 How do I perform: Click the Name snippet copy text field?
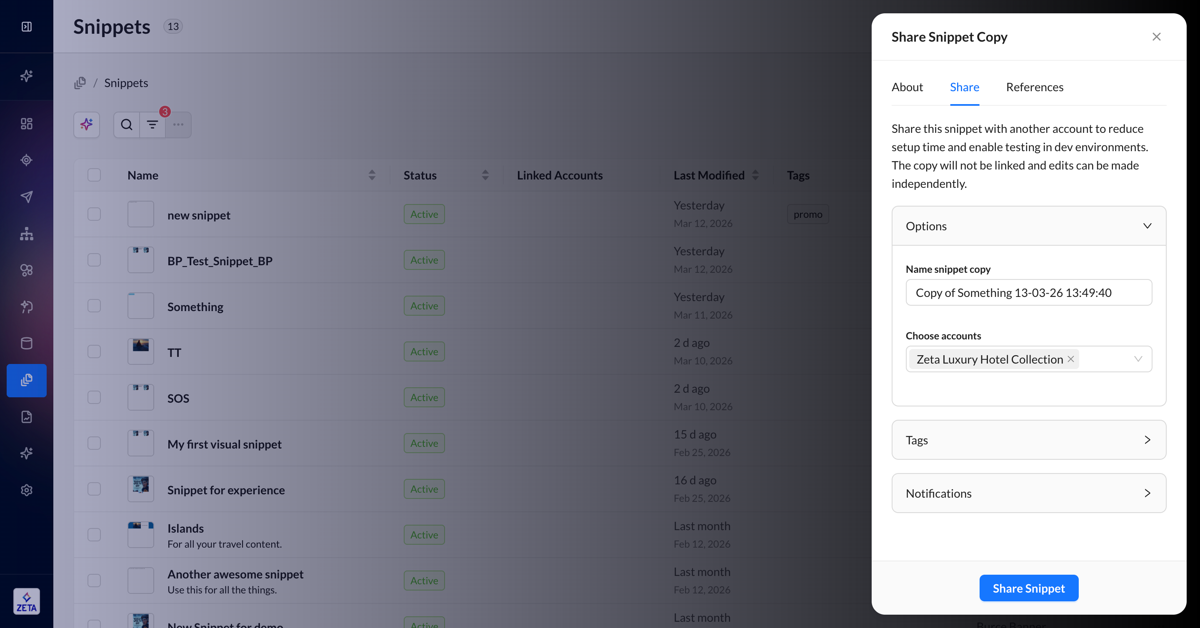coord(1029,293)
